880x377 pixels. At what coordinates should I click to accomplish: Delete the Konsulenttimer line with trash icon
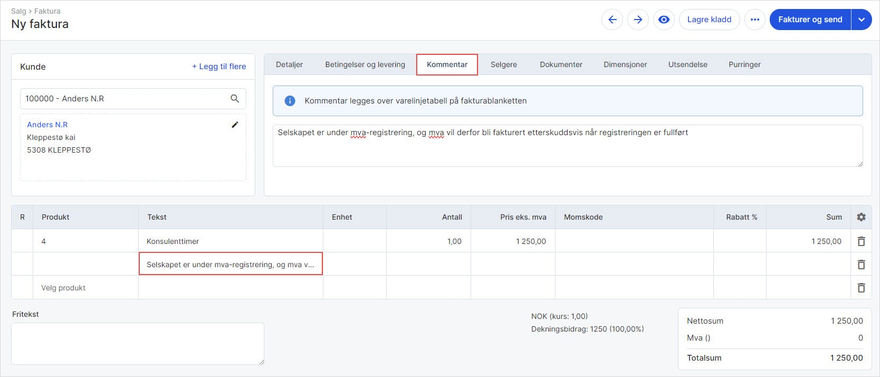861,241
